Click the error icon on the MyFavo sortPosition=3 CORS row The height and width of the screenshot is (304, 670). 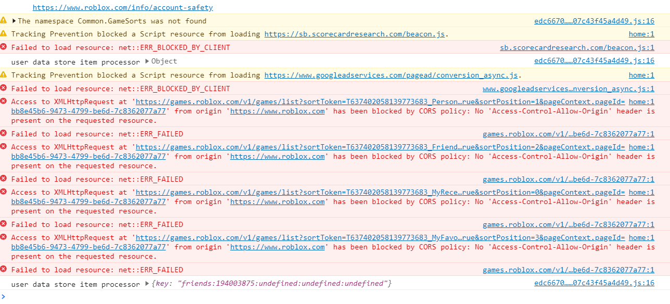(4, 237)
